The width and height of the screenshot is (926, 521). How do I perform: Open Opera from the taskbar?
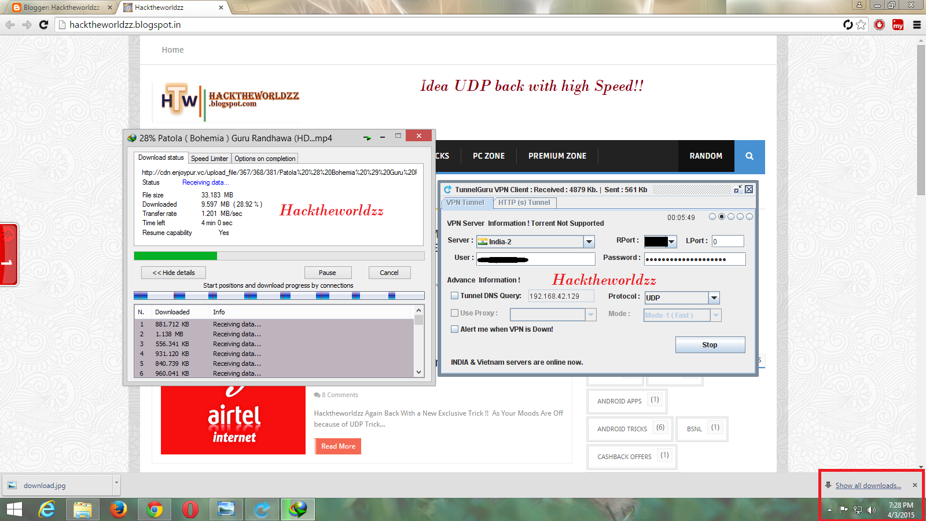point(190,509)
